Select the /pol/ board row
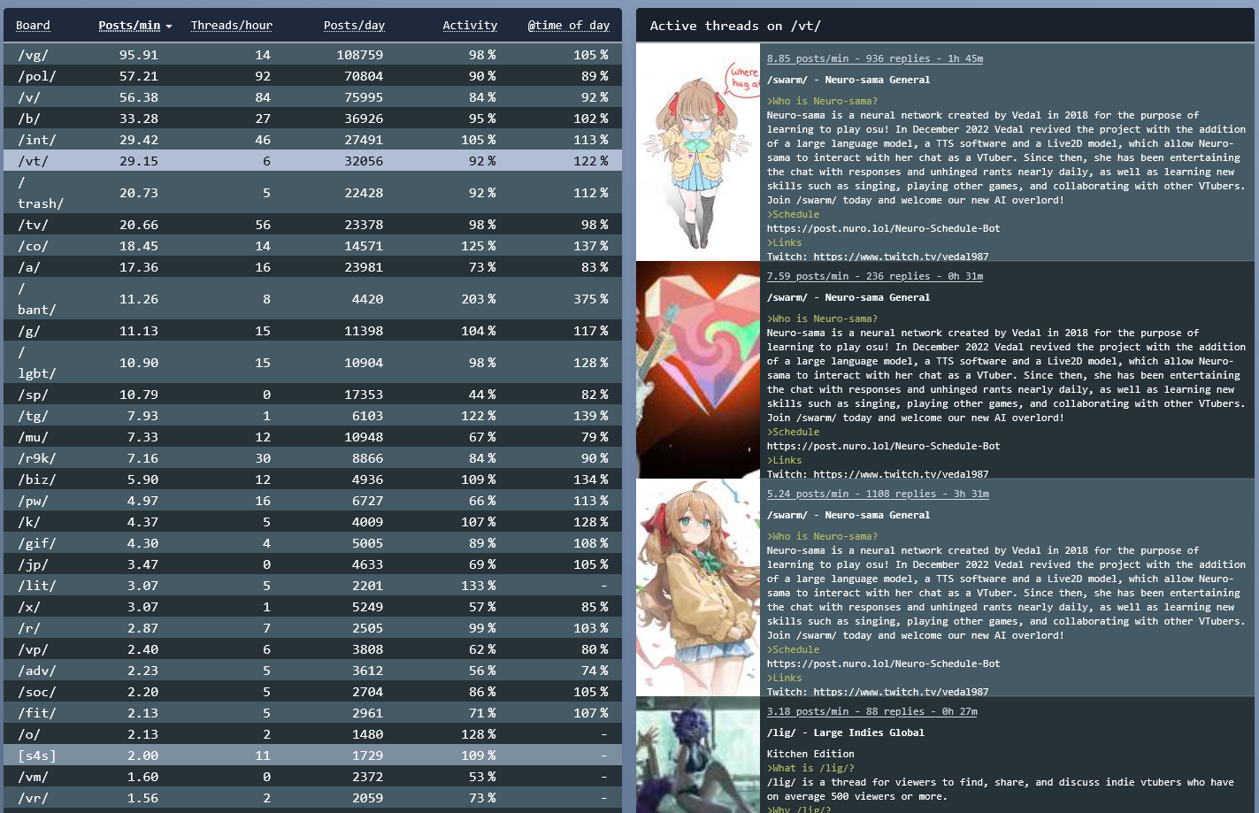Screen dimensions: 1259x813 [x=313, y=75]
